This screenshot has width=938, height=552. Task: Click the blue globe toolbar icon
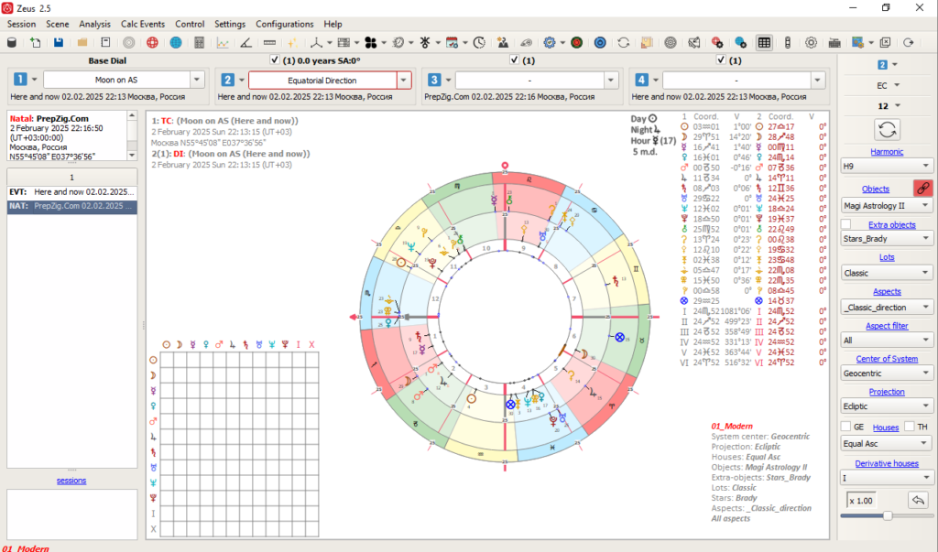pyautogui.click(x=176, y=42)
